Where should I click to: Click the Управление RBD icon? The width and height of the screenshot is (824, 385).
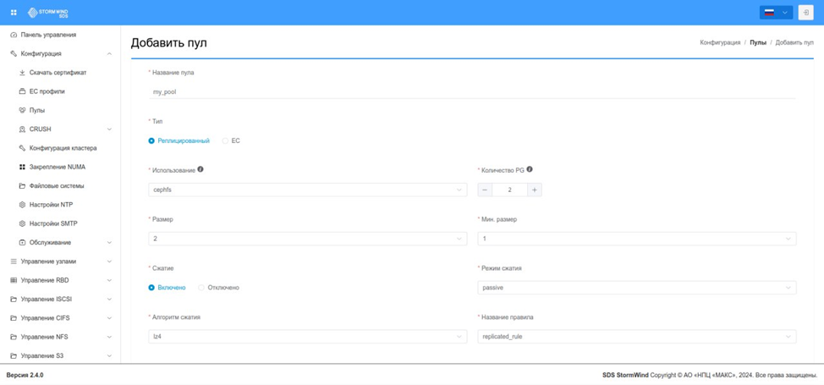point(14,280)
